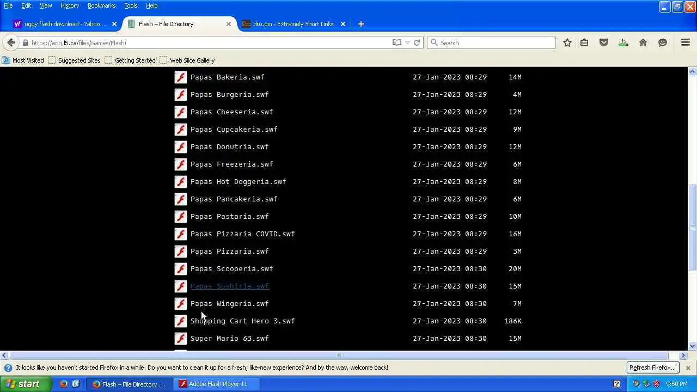Open the Papas Sushiria.swf link
Viewport: 697px width, 392px height.
tap(229, 286)
